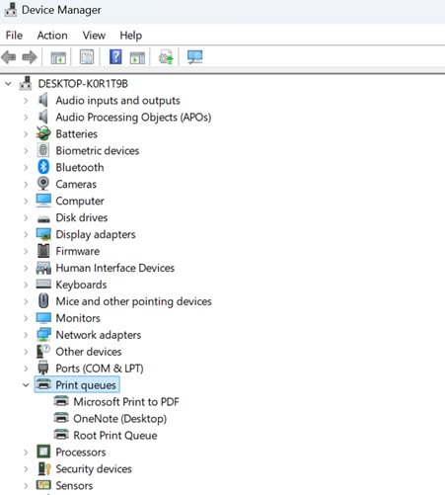
Task: Go back using the toolbar back arrow
Action: pos(9,57)
